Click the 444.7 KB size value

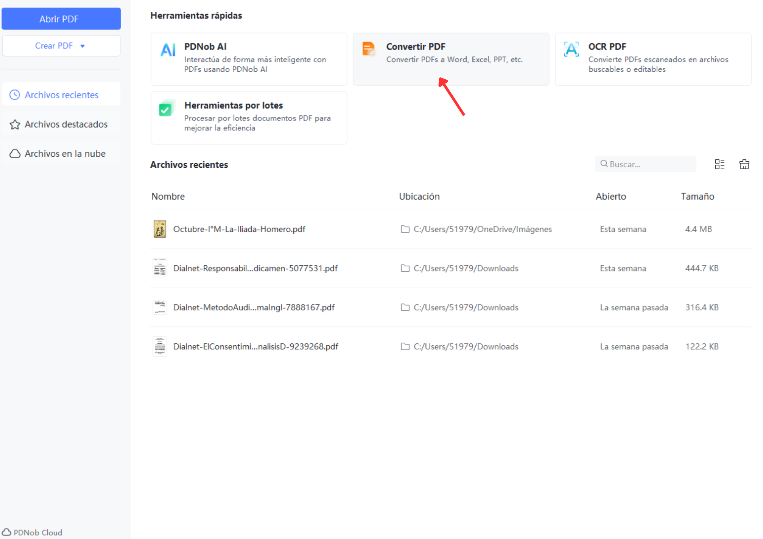[x=702, y=268]
